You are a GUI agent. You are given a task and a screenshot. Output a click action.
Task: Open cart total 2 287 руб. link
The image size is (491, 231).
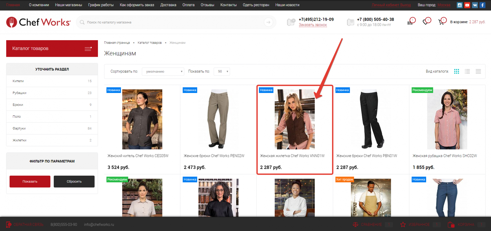coord(477,22)
